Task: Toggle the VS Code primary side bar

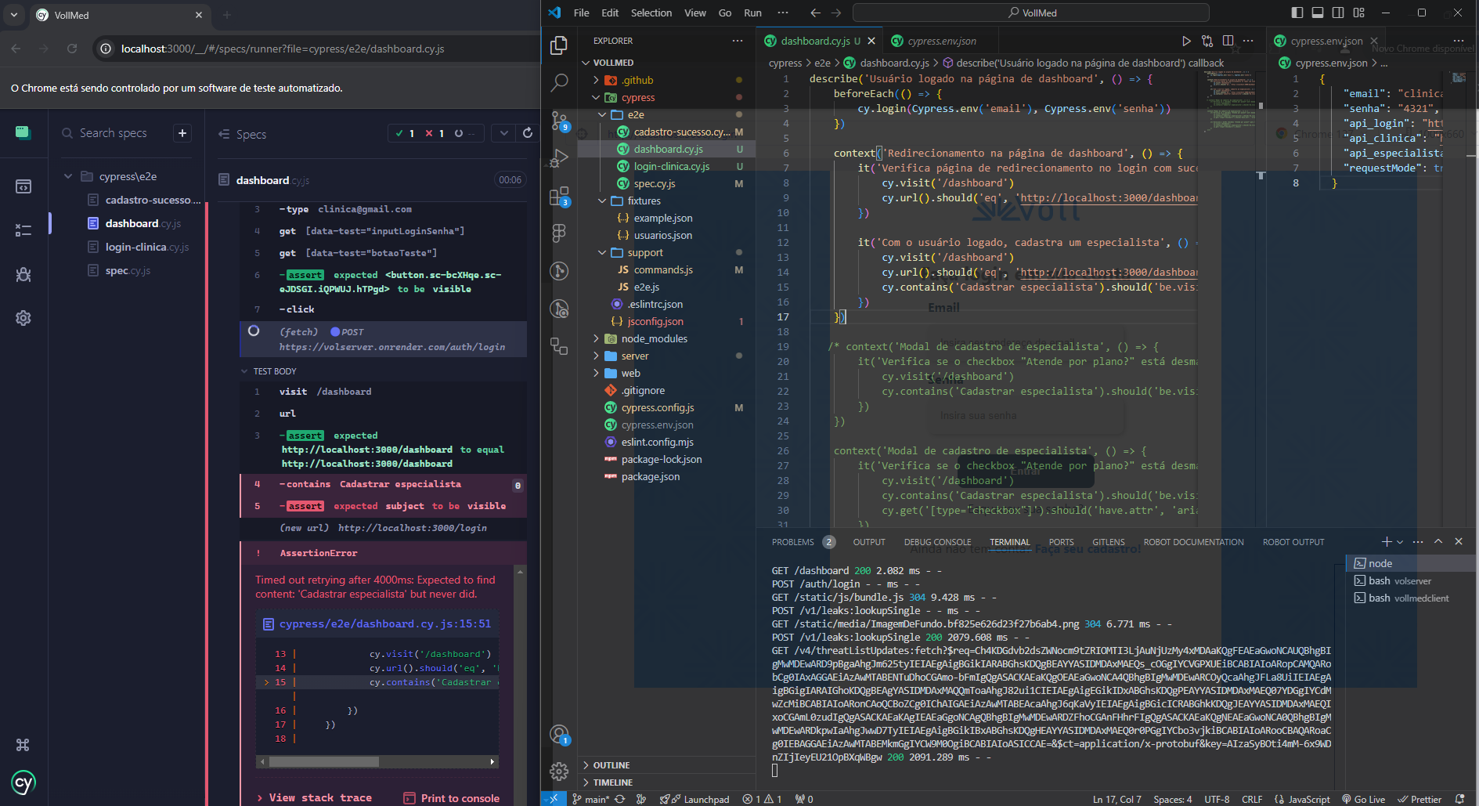Action: [x=1297, y=13]
